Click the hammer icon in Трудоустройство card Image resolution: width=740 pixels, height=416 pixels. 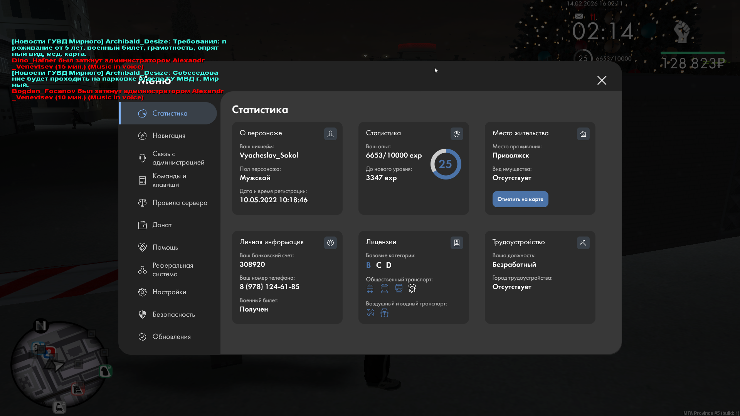click(x=583, y=243)
